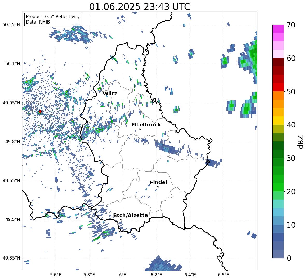Click the Wiltz city label
Image resolution: width=307 pixels, height=280 pixels.
tap(110, 94)
